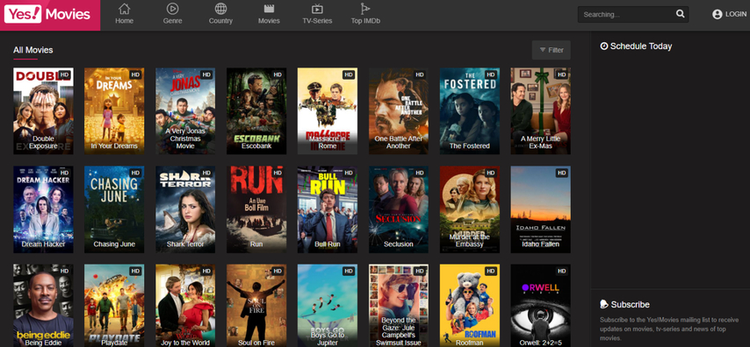Open the Genre menu
Image resolution: width=750 pixels, height=347 pixels.
point(172,14)
